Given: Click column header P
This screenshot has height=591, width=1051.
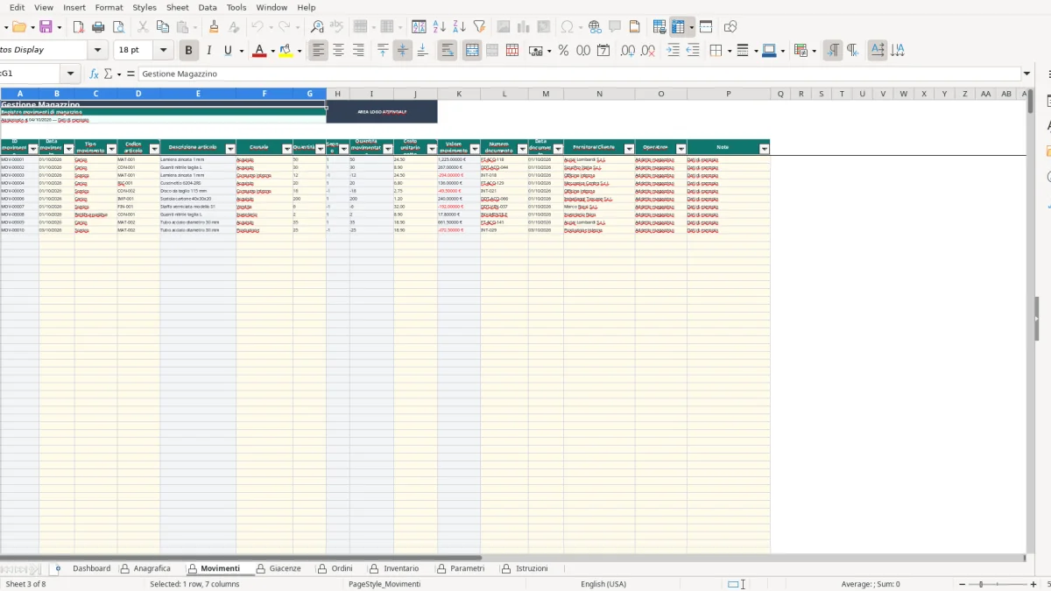Looking at the screenshot, I should pyautogui.click(x=729, y=94).
